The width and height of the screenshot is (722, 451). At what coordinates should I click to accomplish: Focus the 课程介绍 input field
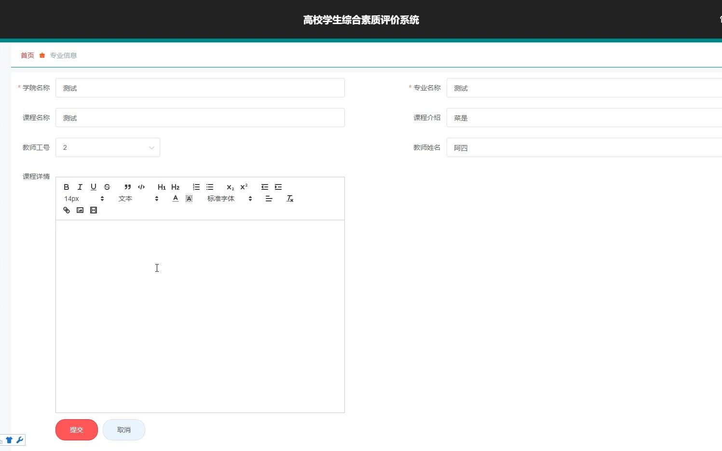pyautogui.click(x=584, y=118)
